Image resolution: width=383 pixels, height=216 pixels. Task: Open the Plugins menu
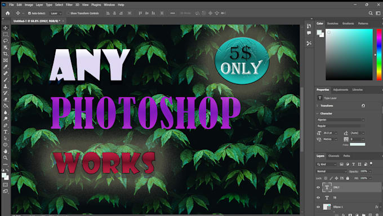coord(96,5)
